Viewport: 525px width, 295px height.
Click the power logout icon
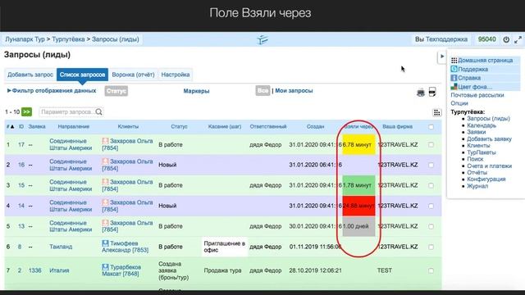pyautogui.click(x=506, y=39)
